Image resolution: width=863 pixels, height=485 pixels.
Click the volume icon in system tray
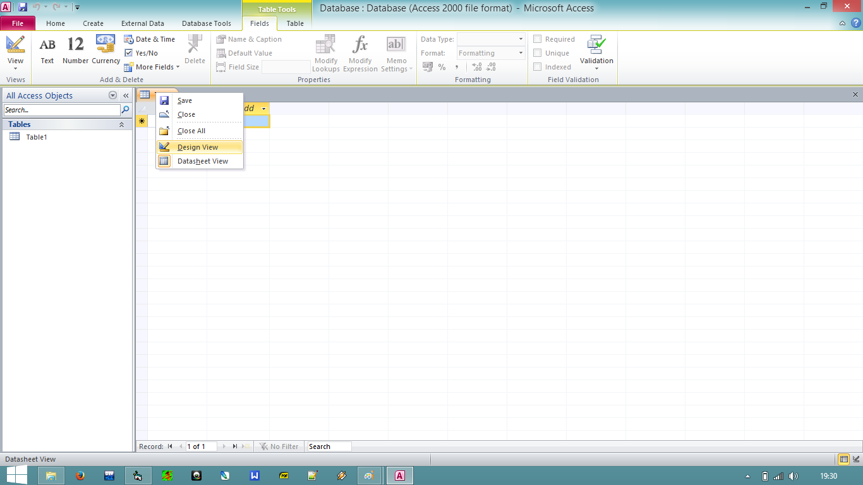pyautogui.click(x=794, y=476)
